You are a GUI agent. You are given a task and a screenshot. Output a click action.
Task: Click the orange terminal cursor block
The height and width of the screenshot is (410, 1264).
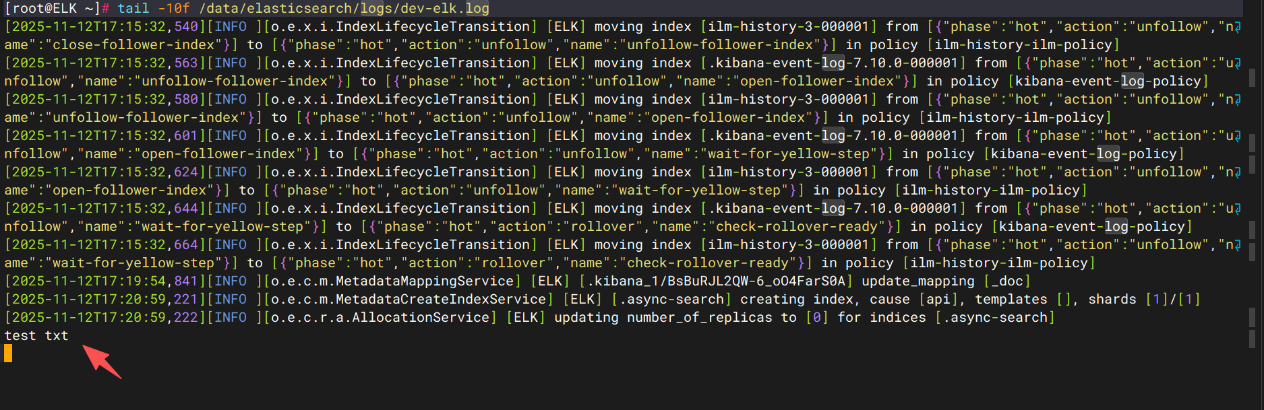click(x=8, y=353)
